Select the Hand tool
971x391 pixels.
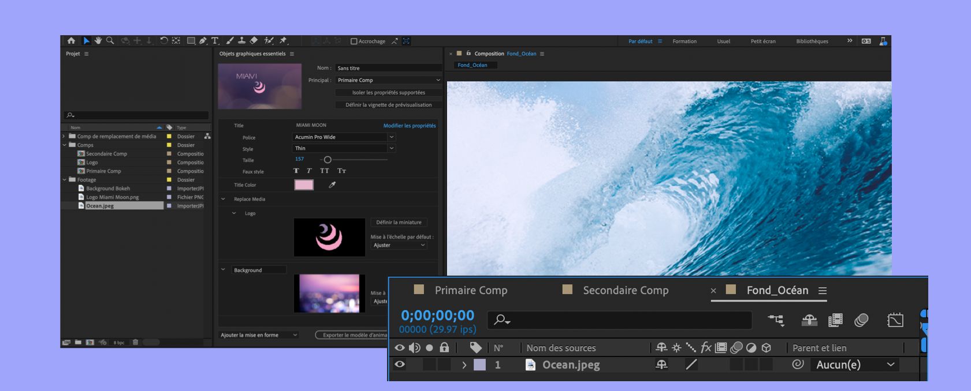(x=98, y=41)
